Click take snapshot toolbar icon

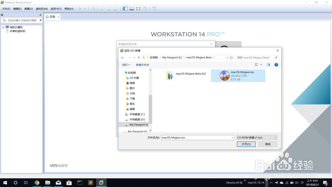coord(103,9)
